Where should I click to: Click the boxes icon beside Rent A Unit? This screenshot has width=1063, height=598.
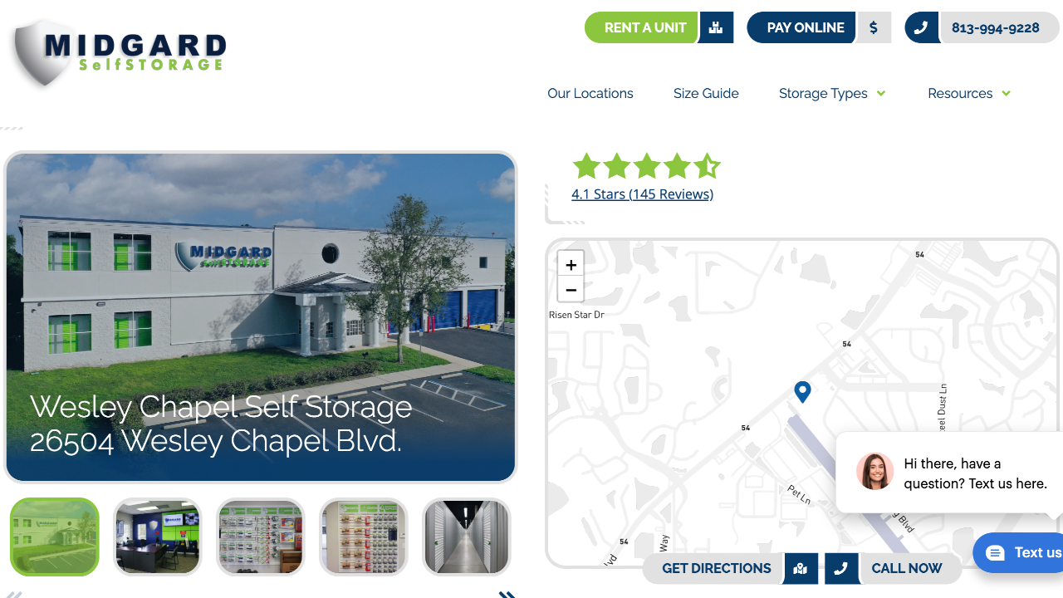[716, 27]
